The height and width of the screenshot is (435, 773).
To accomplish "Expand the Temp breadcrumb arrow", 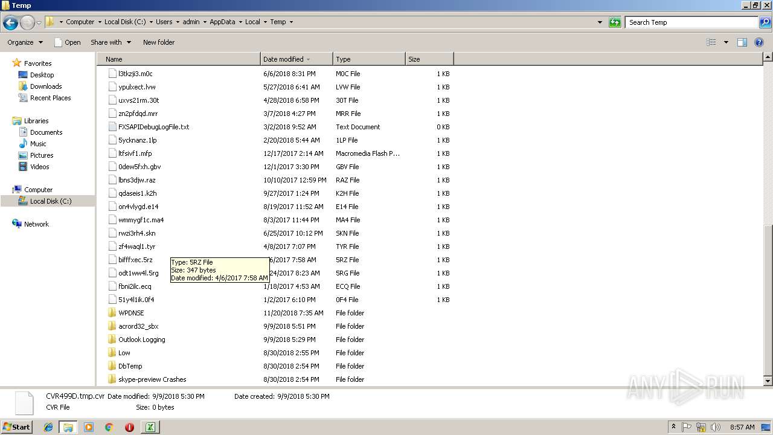I will coord(291,22).
